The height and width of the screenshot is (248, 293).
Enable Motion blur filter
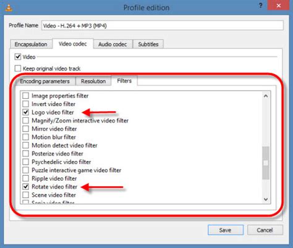[x=25, y=137]
